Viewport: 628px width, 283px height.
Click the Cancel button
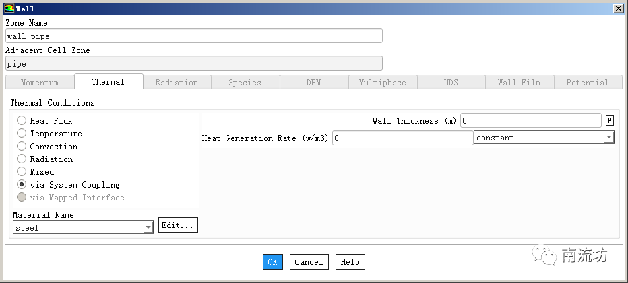[x=309, y=261]
